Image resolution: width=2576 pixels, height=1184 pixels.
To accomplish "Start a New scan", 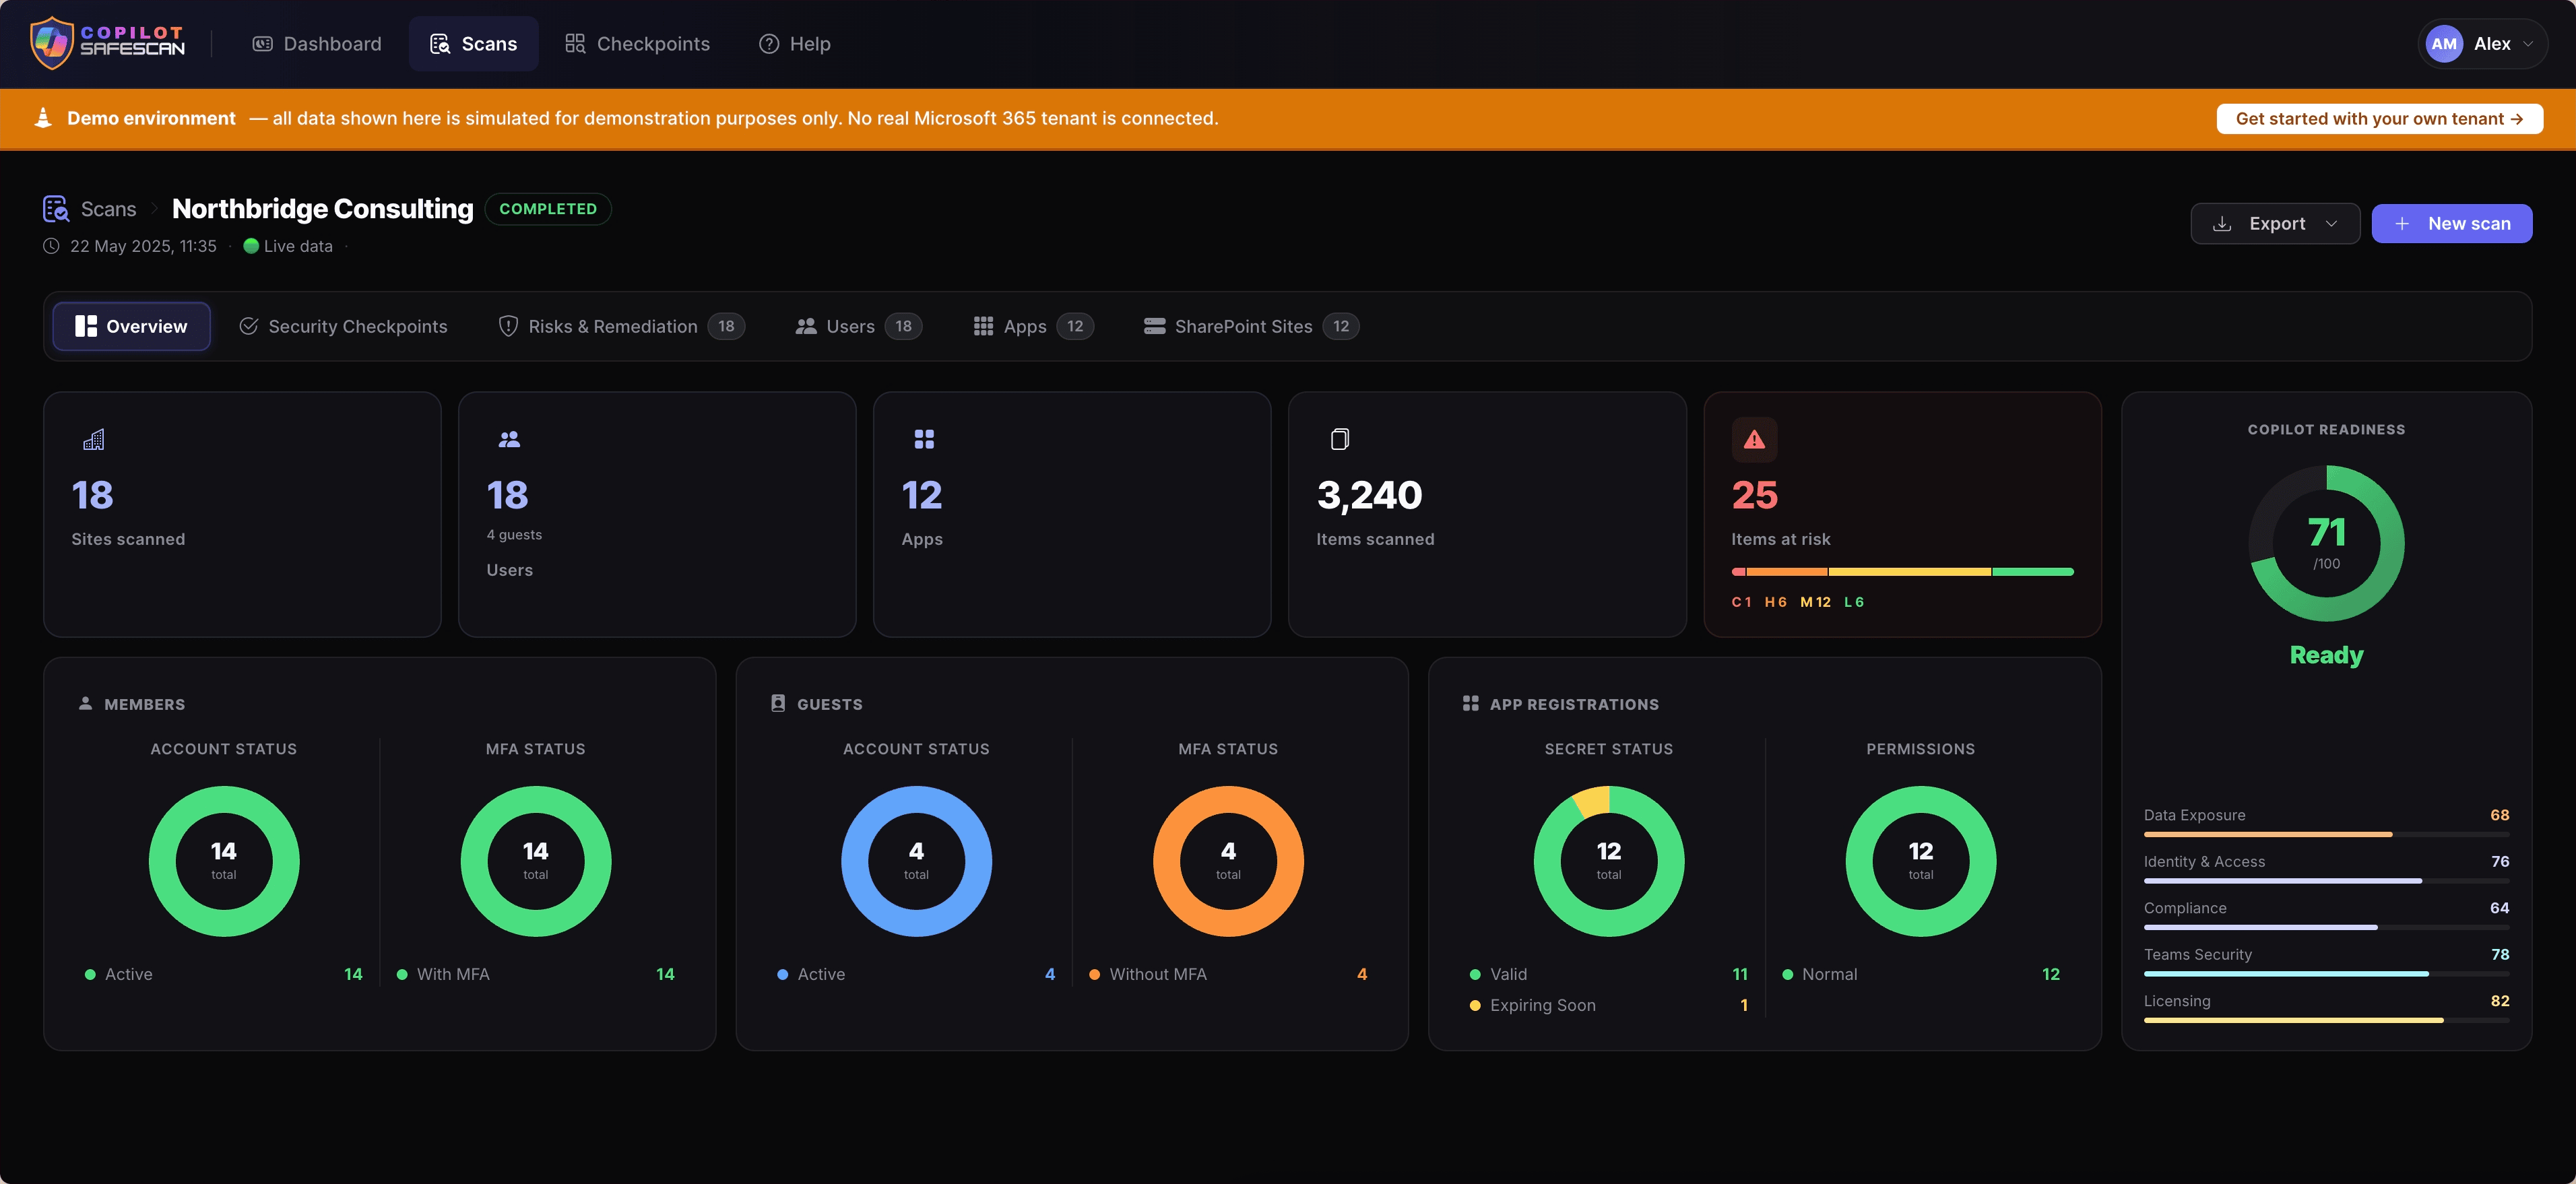I will tap(2451, 223).
